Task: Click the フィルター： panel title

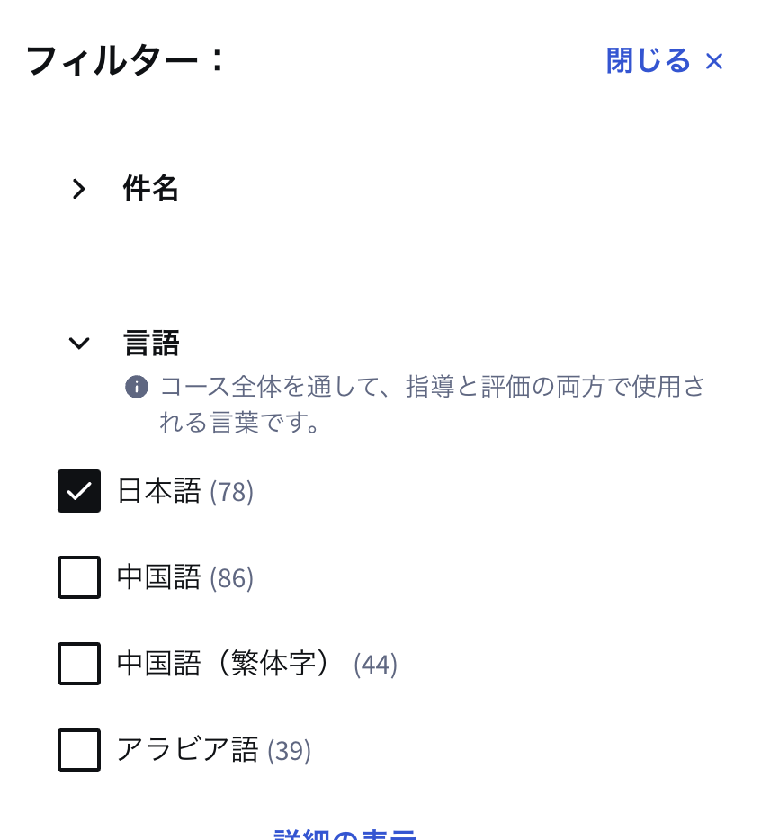Action: tap(125, 60)
